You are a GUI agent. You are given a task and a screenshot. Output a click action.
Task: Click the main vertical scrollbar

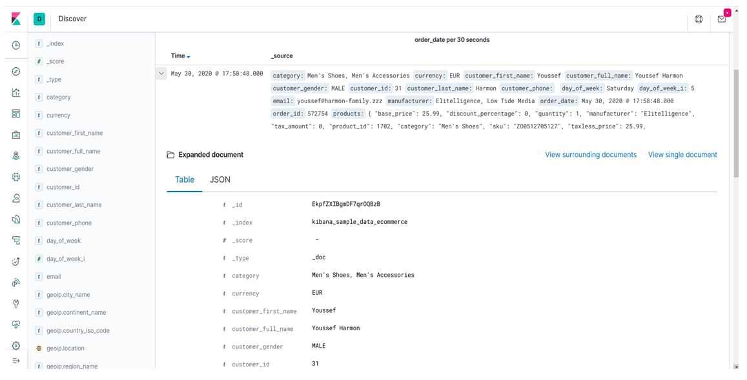pos(737,124)
